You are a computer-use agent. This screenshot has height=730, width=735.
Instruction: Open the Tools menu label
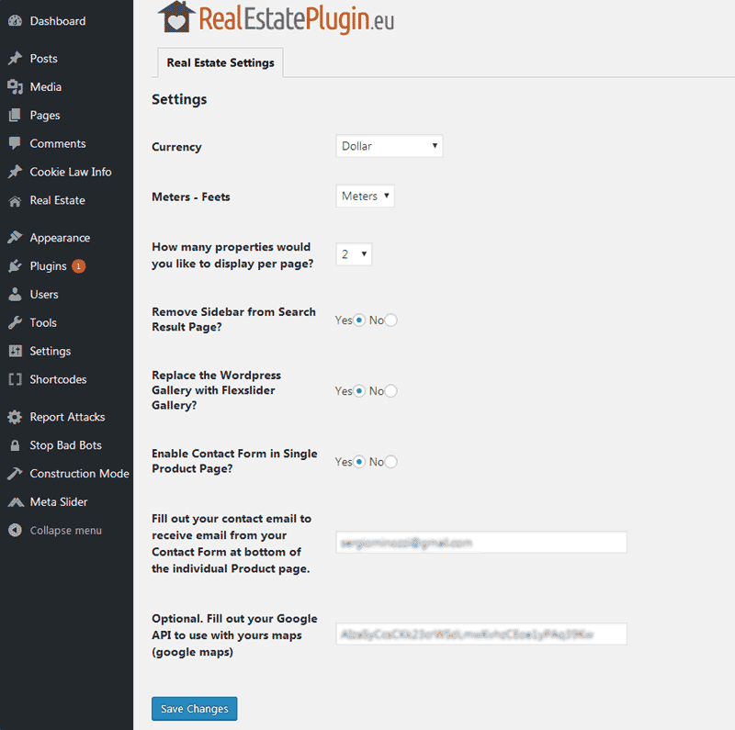43,323
